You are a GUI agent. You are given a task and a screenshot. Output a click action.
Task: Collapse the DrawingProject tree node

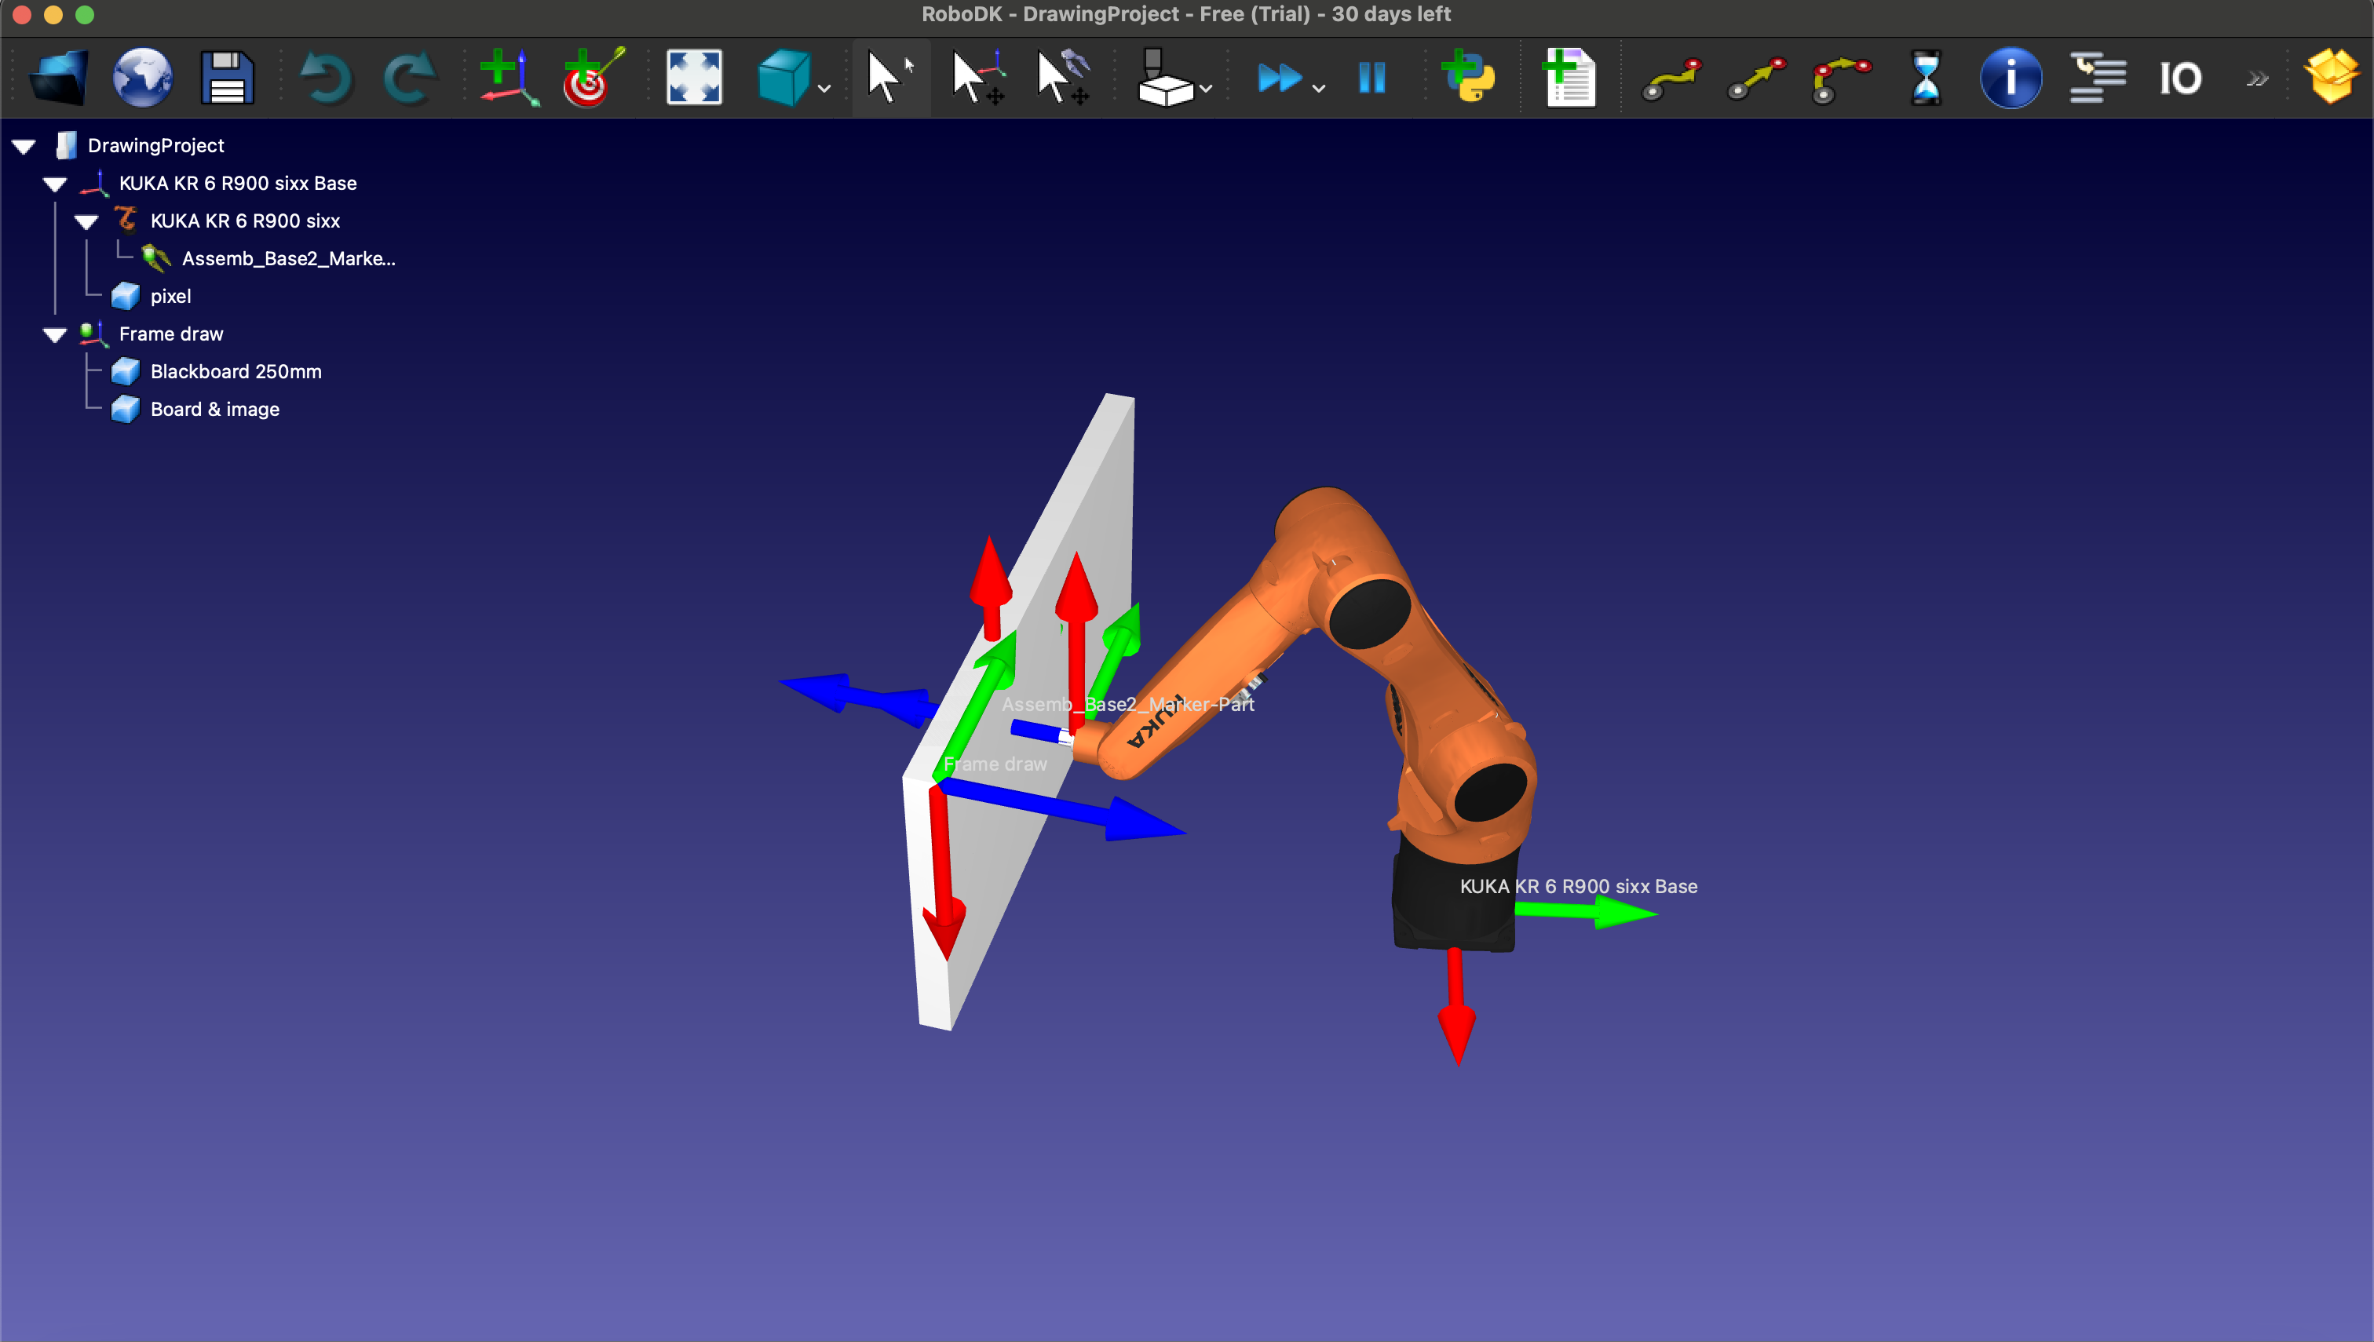[24, 147]
